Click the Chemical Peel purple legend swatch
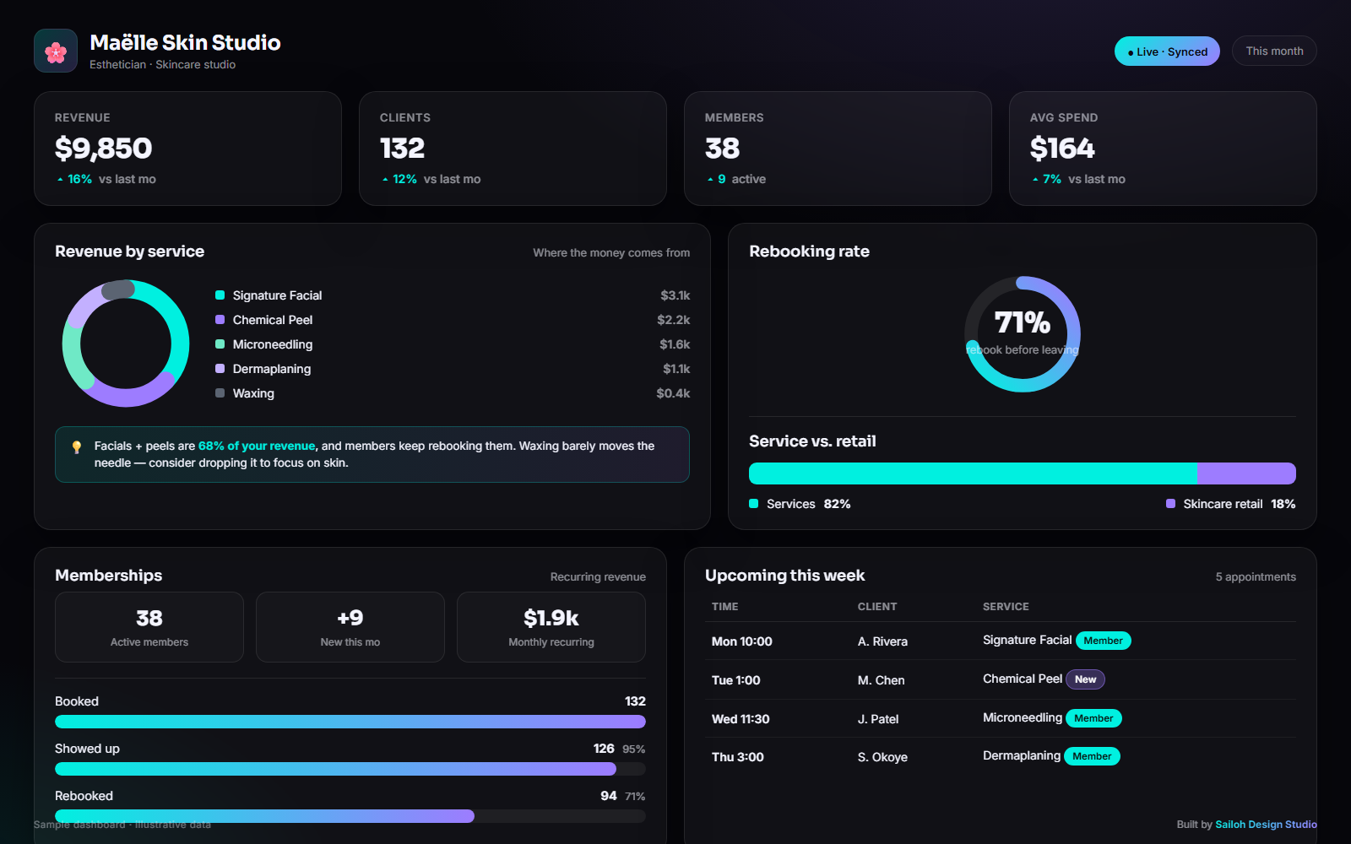Screen dimensions: 1351x844 tap(220, 320)
